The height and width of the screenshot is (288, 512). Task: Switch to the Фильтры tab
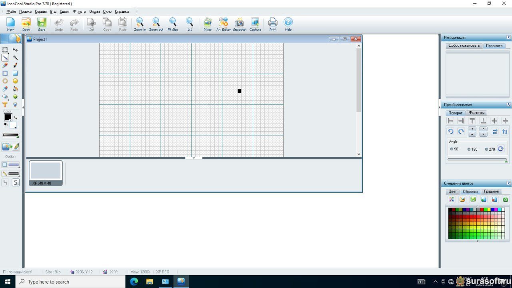(477, 113)
